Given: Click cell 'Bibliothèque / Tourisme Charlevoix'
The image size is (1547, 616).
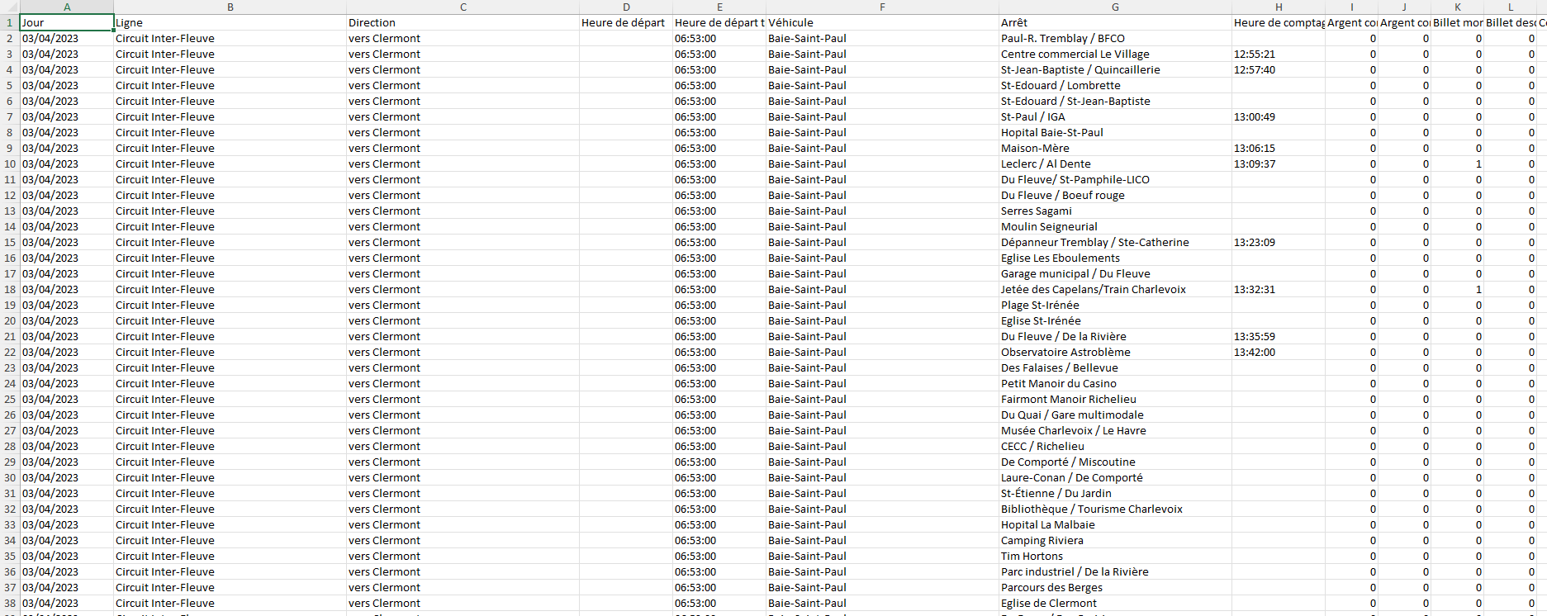Looking at the screenshot, I should 1116,509.
